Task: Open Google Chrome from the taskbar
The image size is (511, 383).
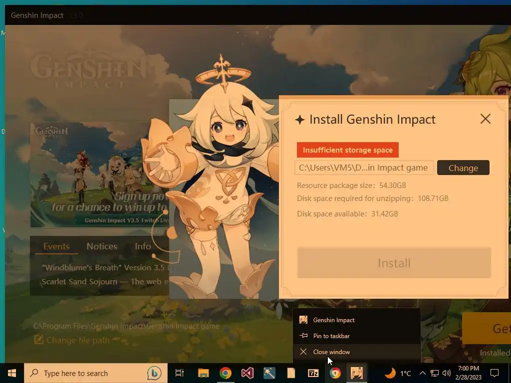Action: click(226, 373)
